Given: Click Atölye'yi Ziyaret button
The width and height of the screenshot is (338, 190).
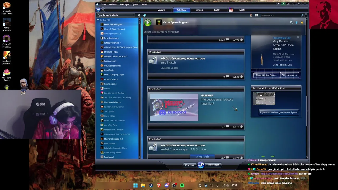Looking at the screenshot, I should coord(289,75).
